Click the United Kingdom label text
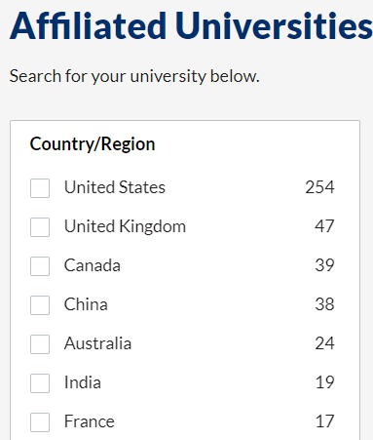The image size is (373, 440). pyautogui.click(x=125, y=226)
